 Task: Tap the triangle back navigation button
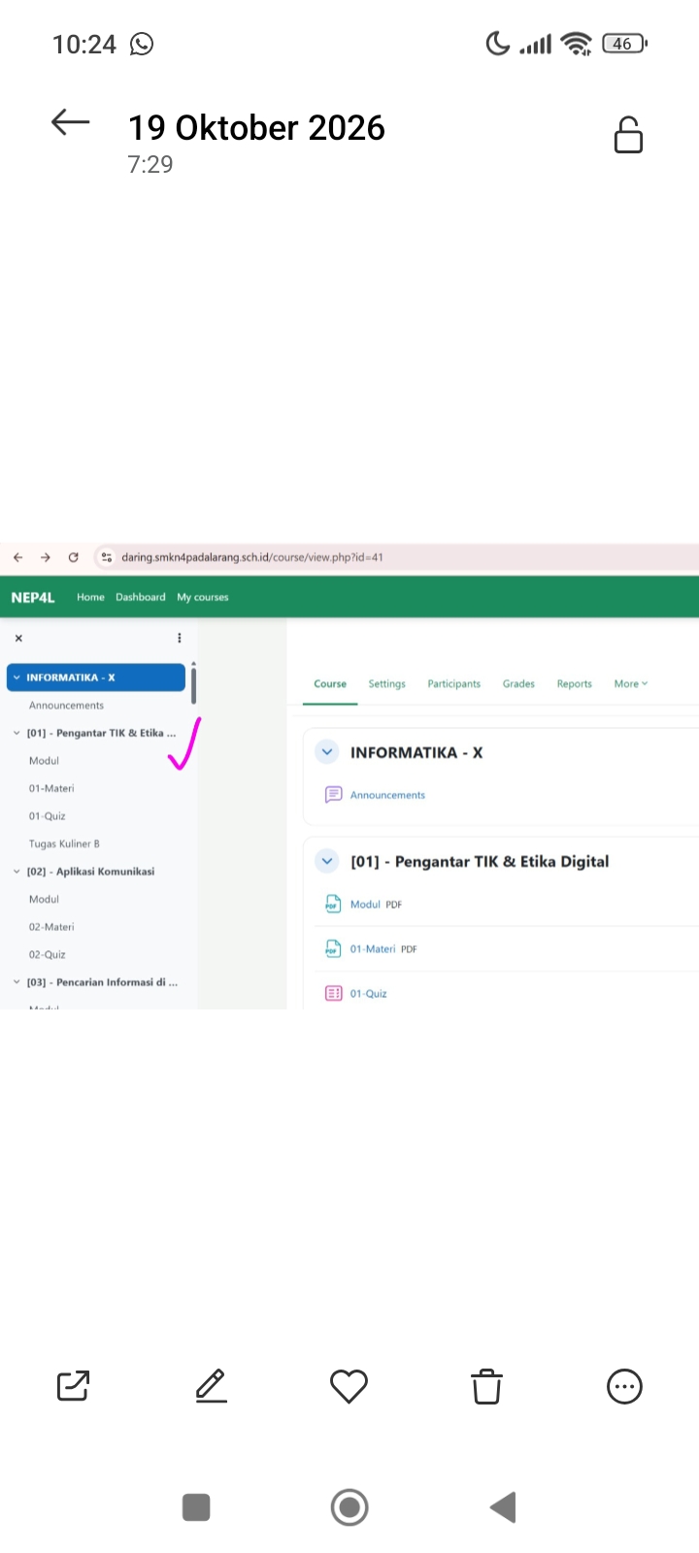click(503, 1507)
